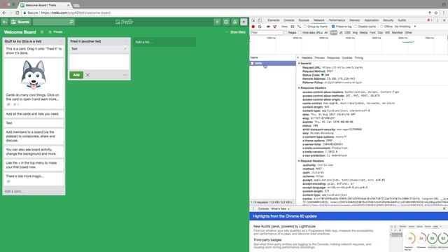This screenshot has height=252, width=448.
Task: Click the Welcome Board title
Action: coord(20,32)
